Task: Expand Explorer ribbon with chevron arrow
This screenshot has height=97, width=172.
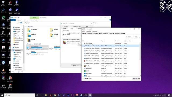Action: (x=108, y=20)
